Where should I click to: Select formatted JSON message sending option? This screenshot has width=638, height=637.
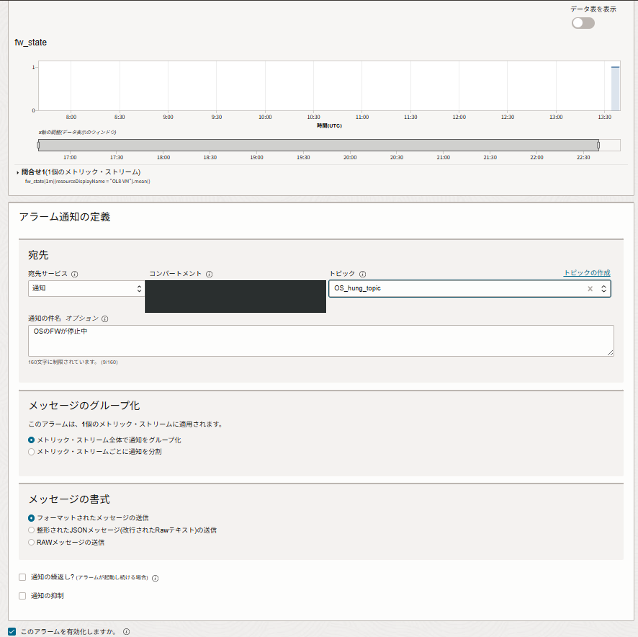(31, 530)
